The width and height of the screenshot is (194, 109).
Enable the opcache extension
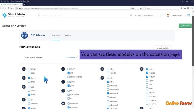click(108, 73)
